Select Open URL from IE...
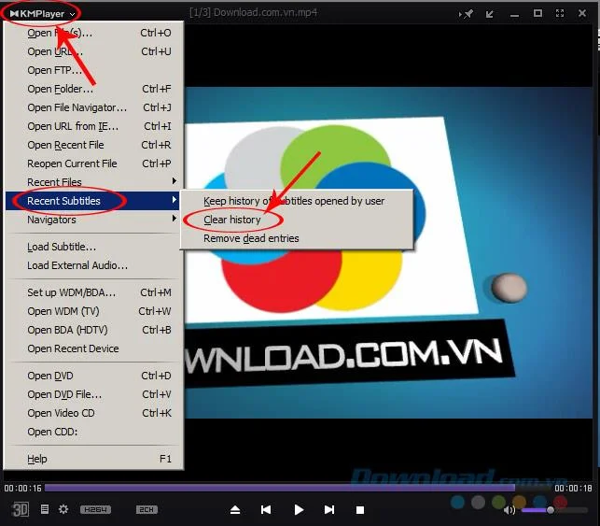Screen dimensions: 600x526 pyautogui.click(x=93, y=126)
